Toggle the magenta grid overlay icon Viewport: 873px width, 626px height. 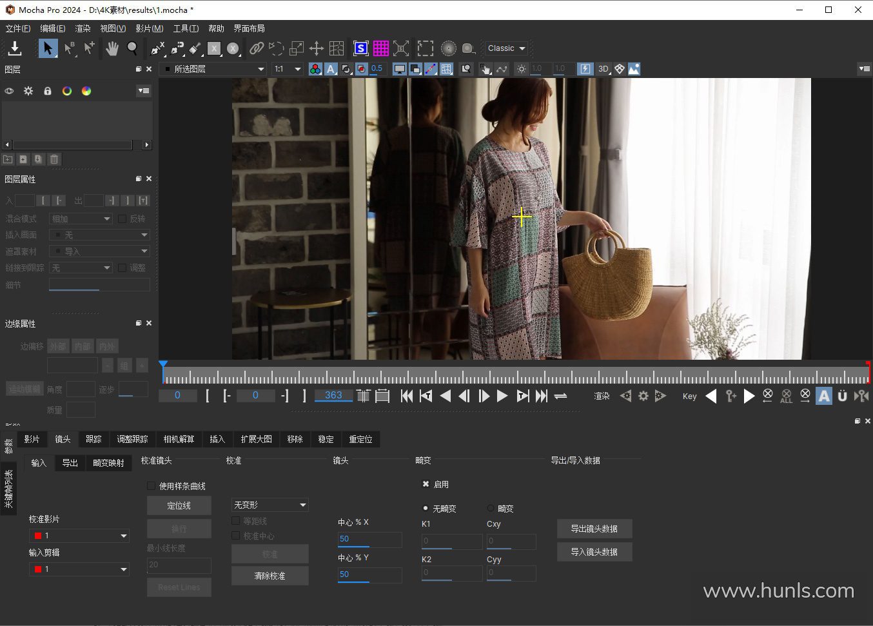381,48
